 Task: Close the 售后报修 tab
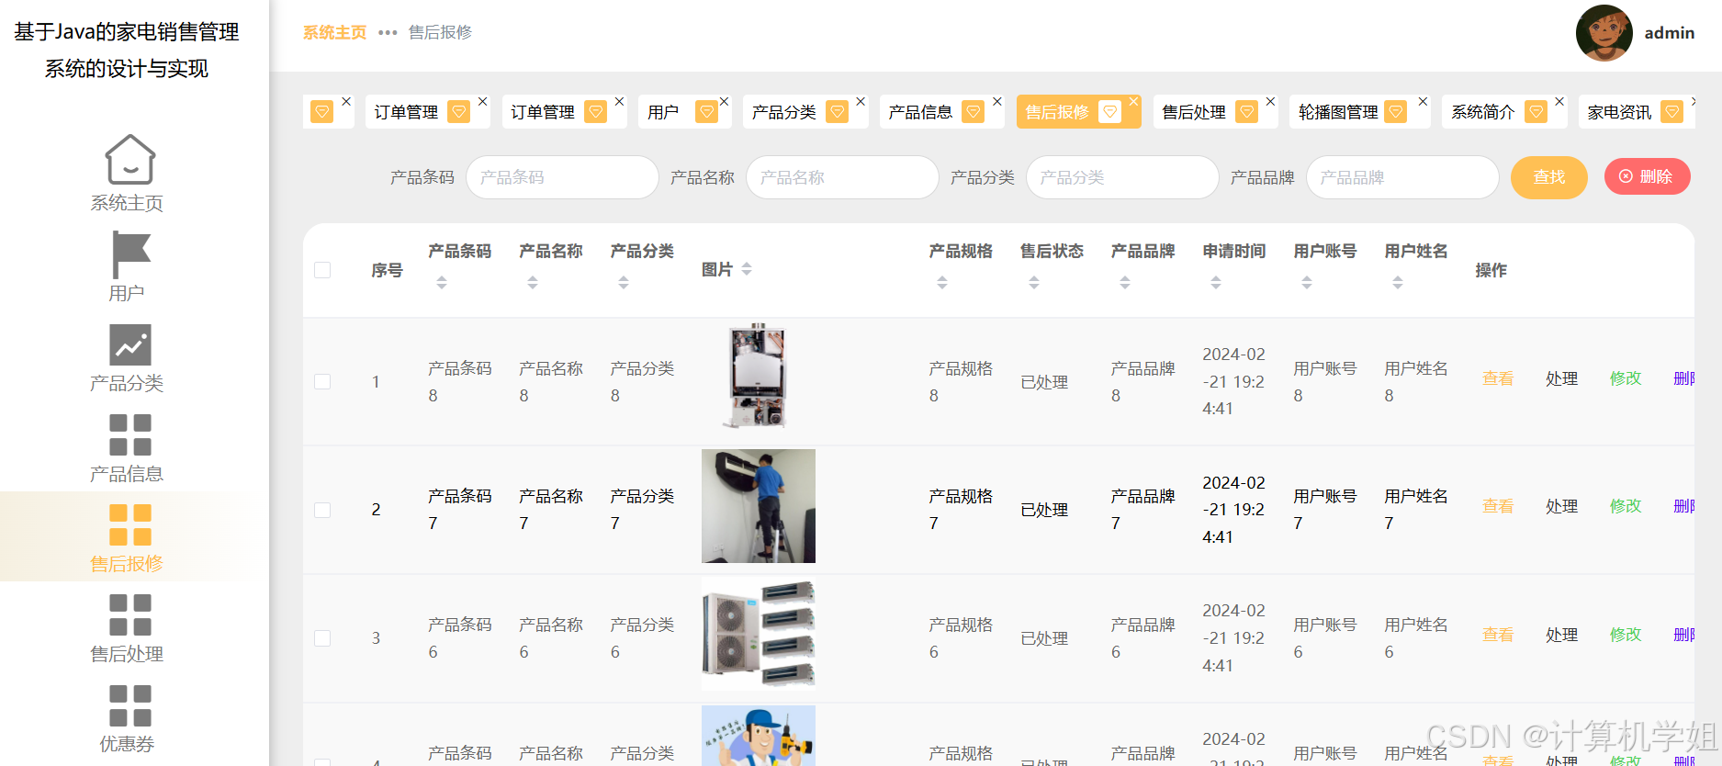[1134, 101]
